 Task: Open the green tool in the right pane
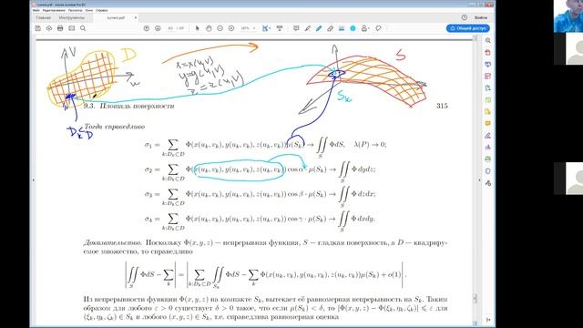tap(488, 159)
